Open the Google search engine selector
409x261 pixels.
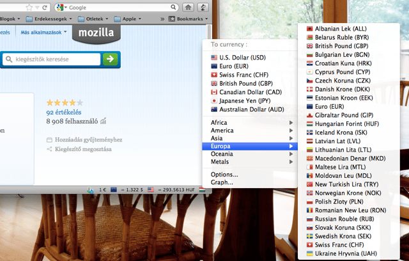61,8
